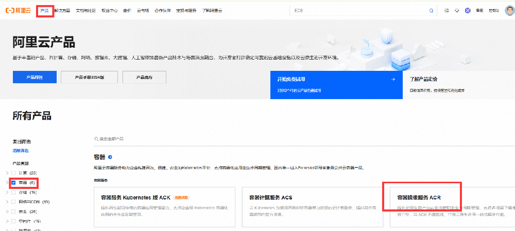Click the 备案 link in top bar
The width and height of the screenshot is (515, 231).
479,11
